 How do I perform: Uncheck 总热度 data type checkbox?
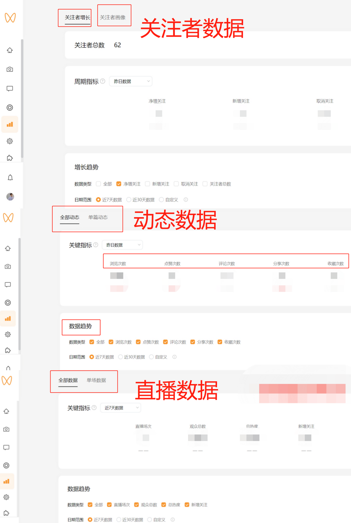click(164, 505)
